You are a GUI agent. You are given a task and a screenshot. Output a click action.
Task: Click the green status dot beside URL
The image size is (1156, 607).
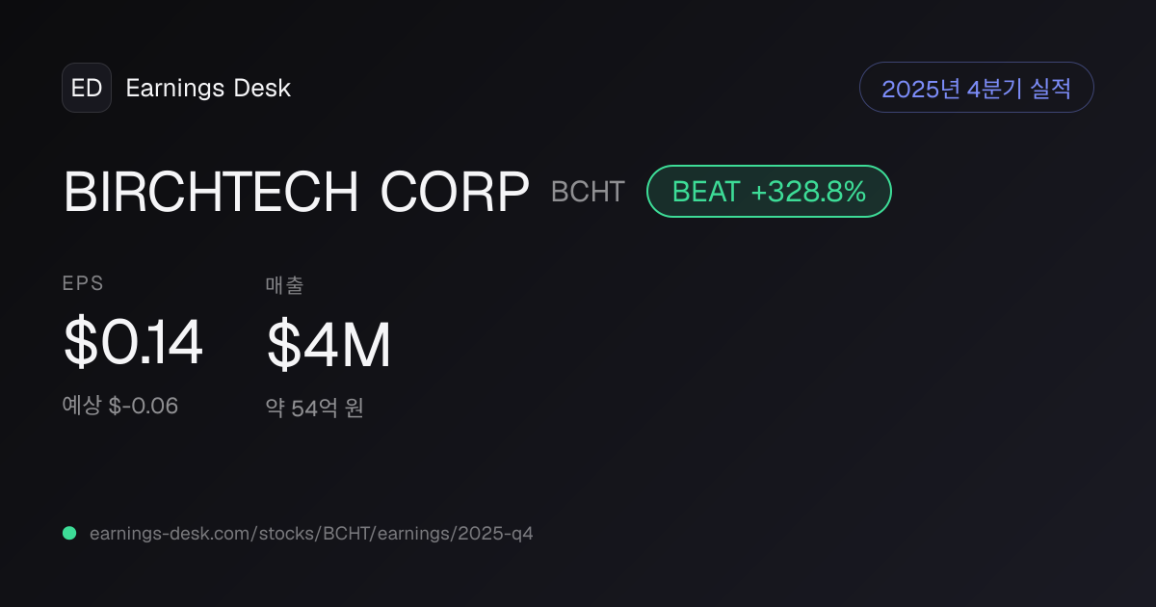(x=69, y=533)
